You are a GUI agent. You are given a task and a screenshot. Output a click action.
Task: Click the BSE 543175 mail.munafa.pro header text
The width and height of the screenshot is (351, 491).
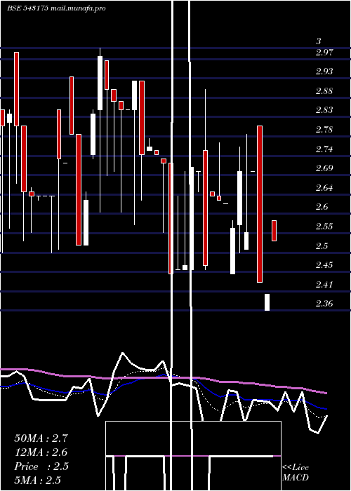click(x=56, y=8)
